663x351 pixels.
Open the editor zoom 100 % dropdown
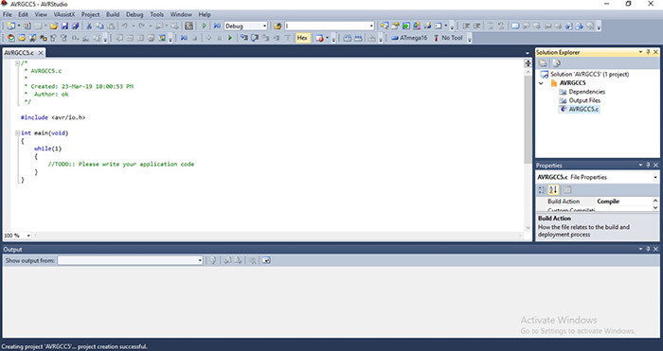coord(28,236)
